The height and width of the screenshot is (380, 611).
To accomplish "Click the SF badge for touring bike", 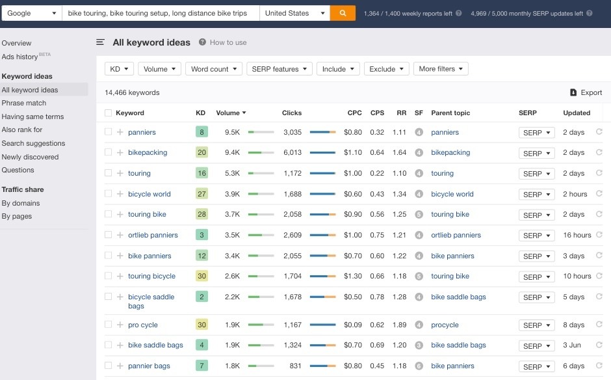I will click(x=419, y=215).
